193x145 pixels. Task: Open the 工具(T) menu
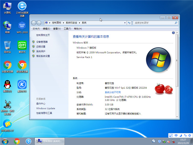pos(67,29)
